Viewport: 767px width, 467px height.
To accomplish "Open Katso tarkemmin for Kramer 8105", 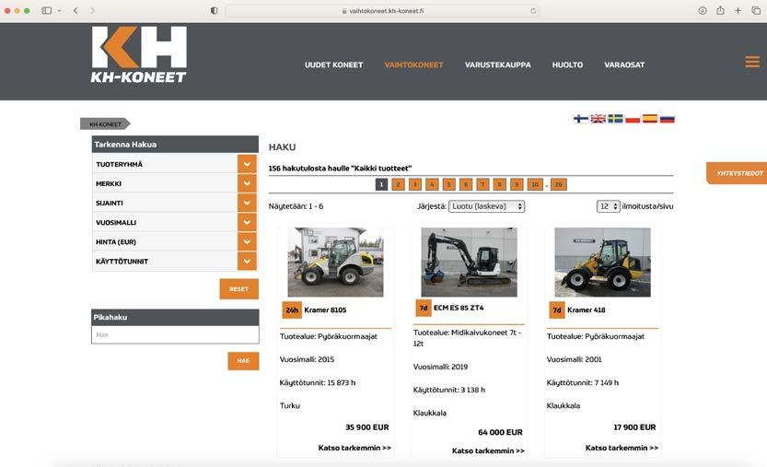I will 354,448.
